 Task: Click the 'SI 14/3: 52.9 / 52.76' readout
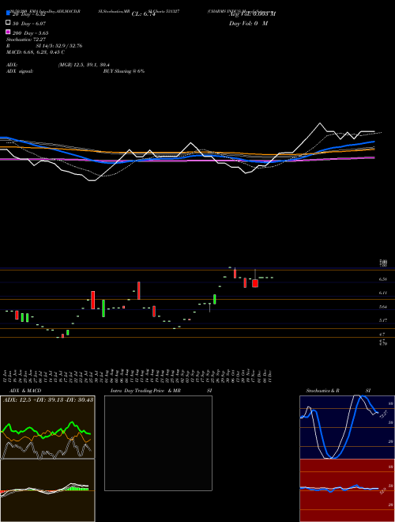click(x=61, y=46)
